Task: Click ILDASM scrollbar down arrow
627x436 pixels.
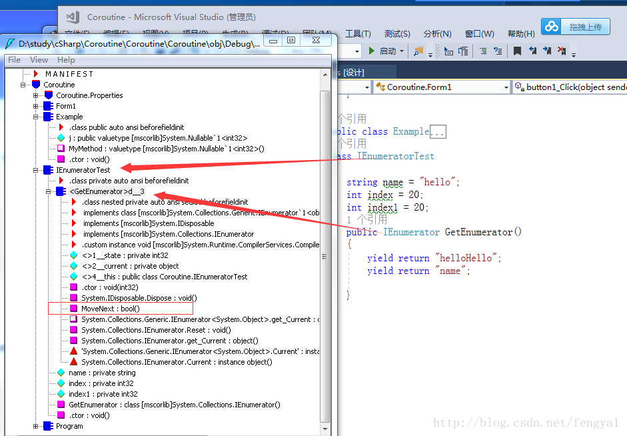Action: 325,429
